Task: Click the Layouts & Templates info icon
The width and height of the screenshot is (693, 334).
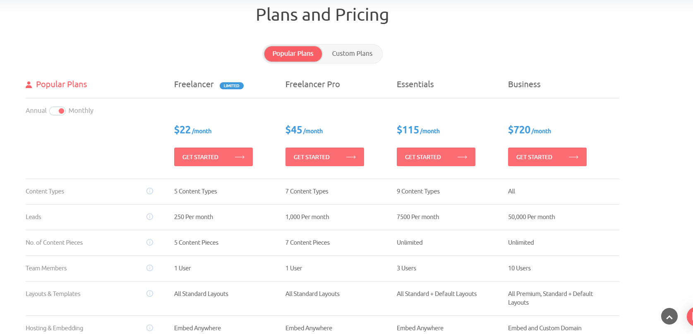Action: pyautogui.click(x=150, y=293)
